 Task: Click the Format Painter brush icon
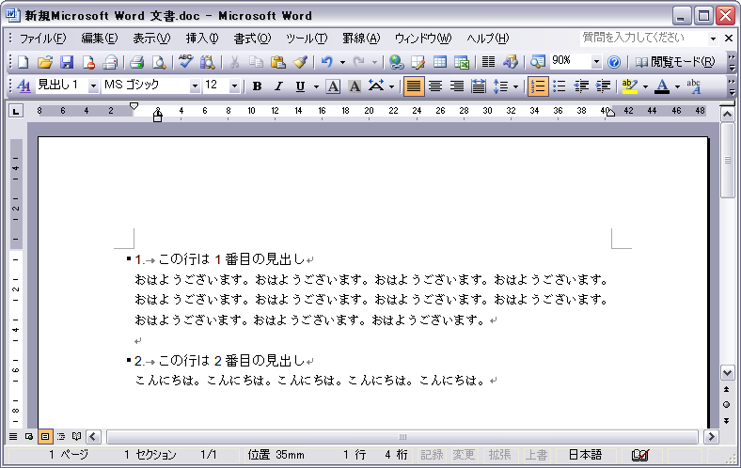(300, 62)
